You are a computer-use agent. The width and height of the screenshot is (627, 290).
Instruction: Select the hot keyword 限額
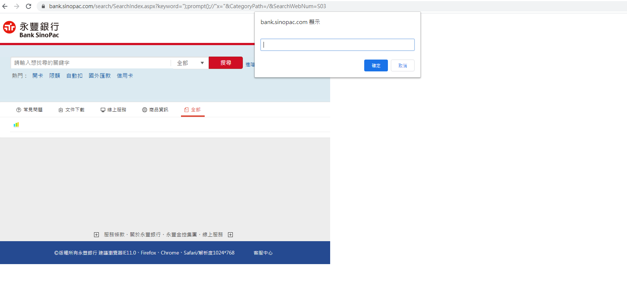[55, 75]
